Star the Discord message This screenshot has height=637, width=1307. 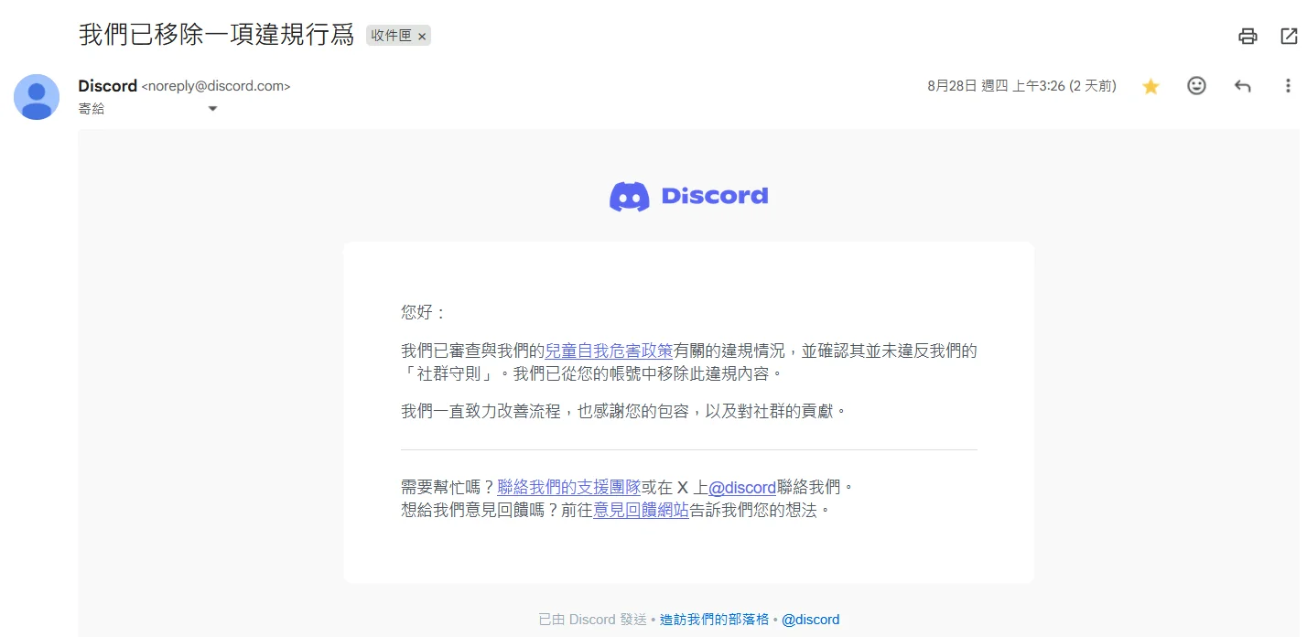click(x=1150, y=85)
